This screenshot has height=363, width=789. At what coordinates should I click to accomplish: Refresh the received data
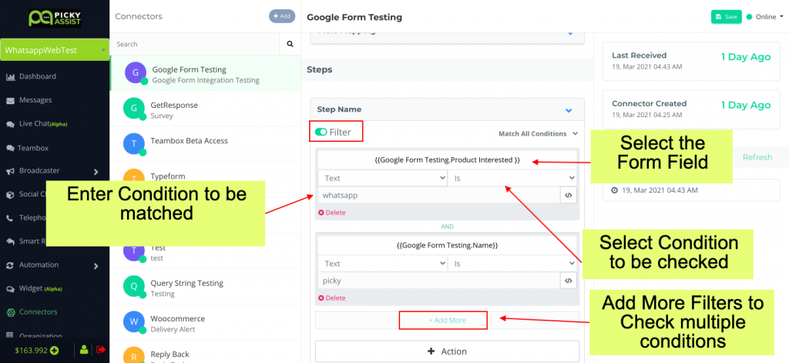click(x=757, y=157)
